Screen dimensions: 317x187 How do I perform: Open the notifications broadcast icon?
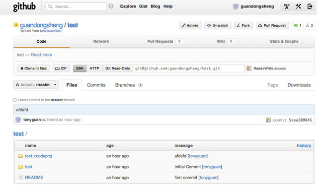pyautogui.click(x=287, y=6)
